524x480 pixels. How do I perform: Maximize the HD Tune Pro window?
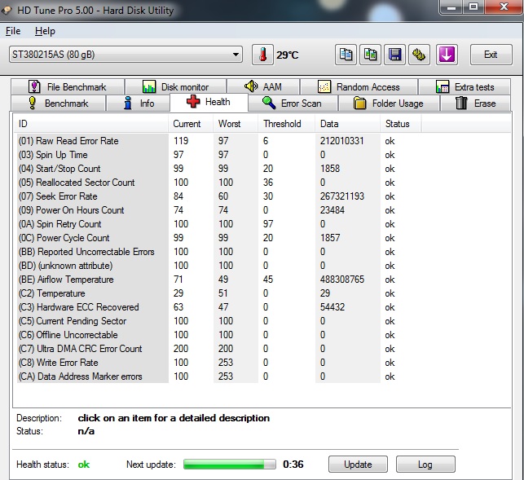pos(473,7)
